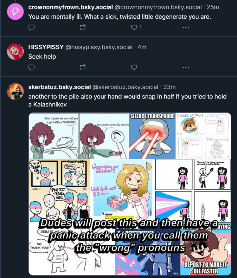This screenshot has height=278, width=237.
Task: Open the @hissypissy.bsky.social handle
Action: (x=99, y=47)
